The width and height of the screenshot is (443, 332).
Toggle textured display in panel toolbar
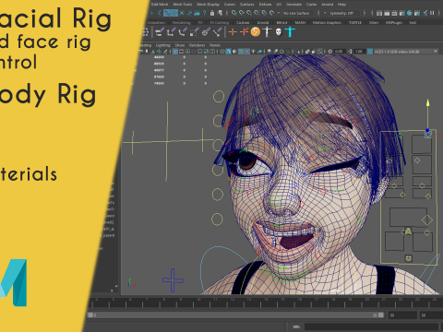247,52
